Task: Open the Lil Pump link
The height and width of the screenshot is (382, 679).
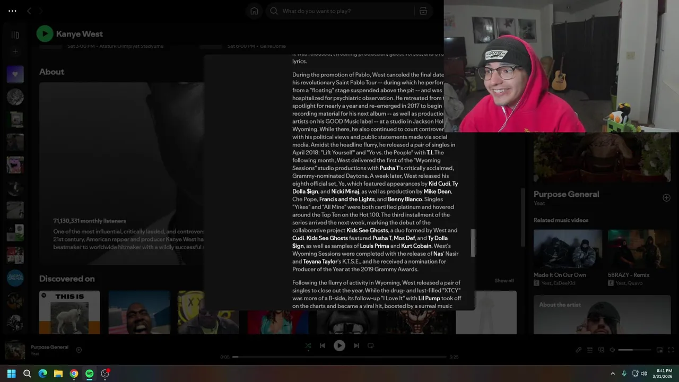Action: [x=429, y=298]
